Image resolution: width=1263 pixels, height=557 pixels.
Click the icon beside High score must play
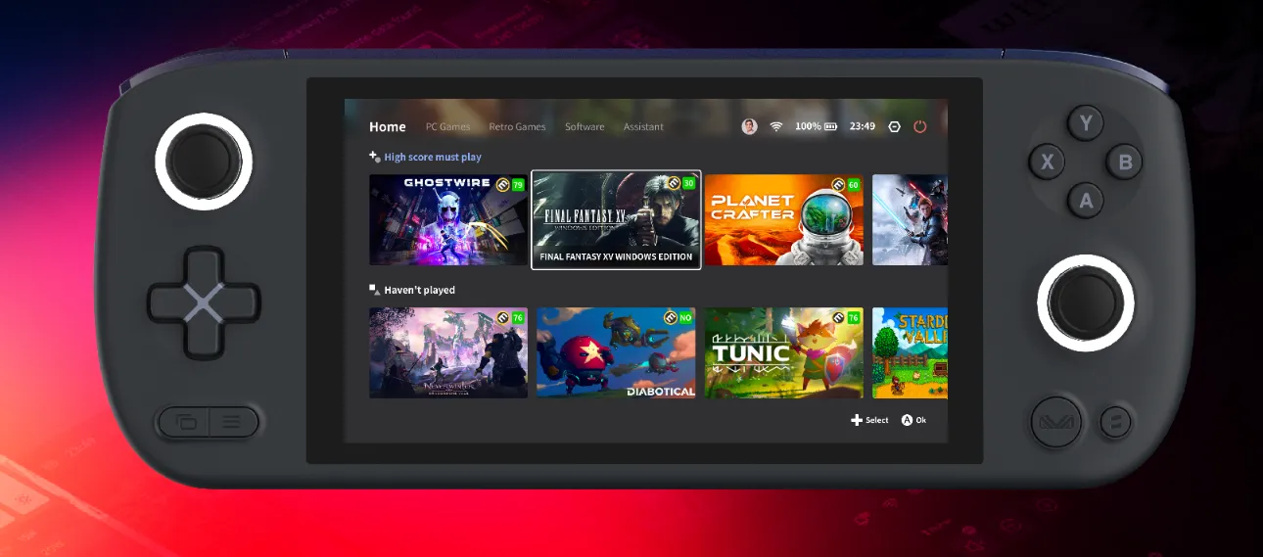(374, 157)
